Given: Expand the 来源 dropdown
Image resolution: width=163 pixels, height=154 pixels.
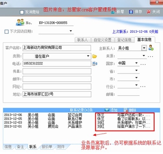Looking at the screenshot, I should (144, 55).
